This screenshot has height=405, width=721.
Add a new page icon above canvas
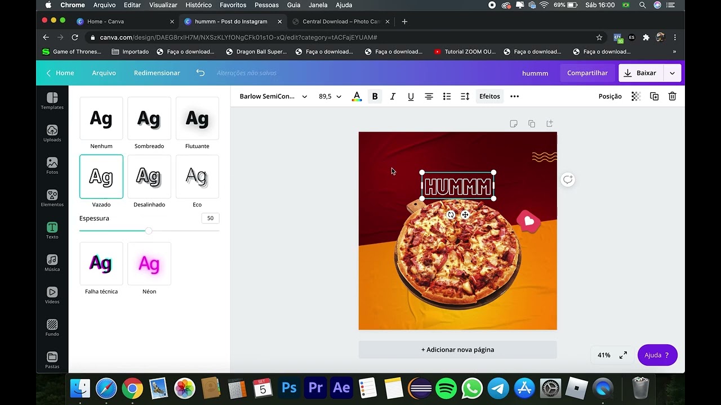point(550,124)
